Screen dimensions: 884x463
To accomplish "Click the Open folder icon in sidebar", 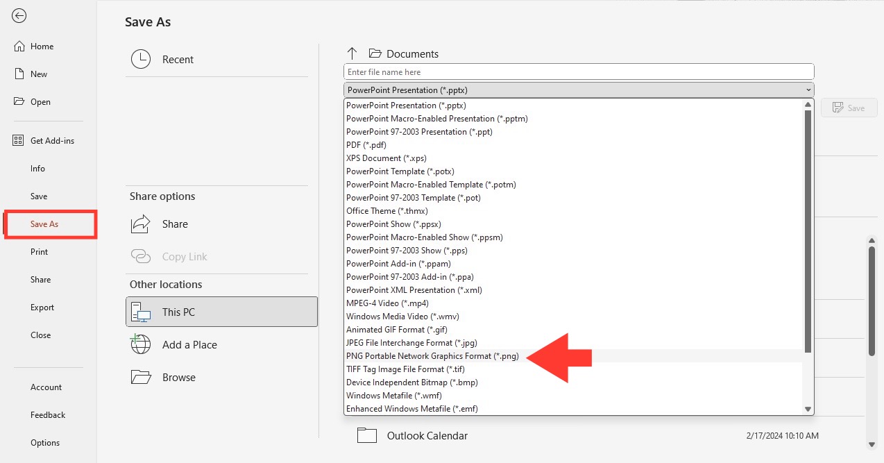I will (x=19, y=101).
